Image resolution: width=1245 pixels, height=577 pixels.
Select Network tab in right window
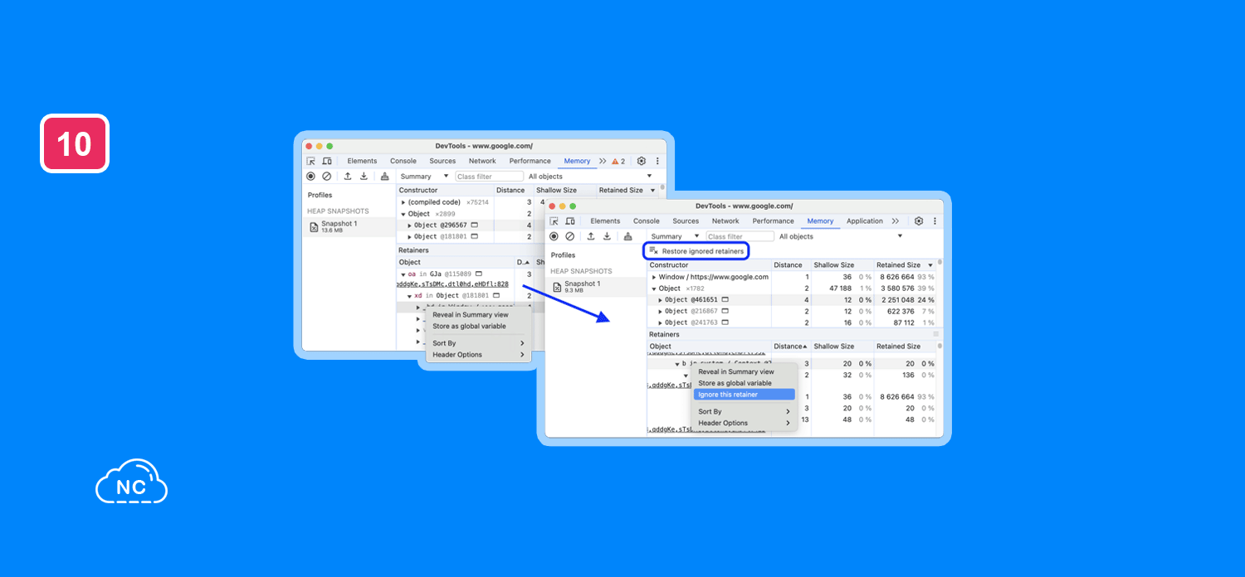tap(725, 221)
